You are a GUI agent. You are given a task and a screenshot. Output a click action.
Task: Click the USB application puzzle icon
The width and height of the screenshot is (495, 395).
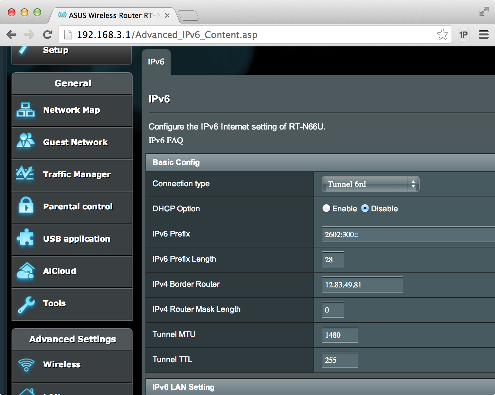click(25, 238)
